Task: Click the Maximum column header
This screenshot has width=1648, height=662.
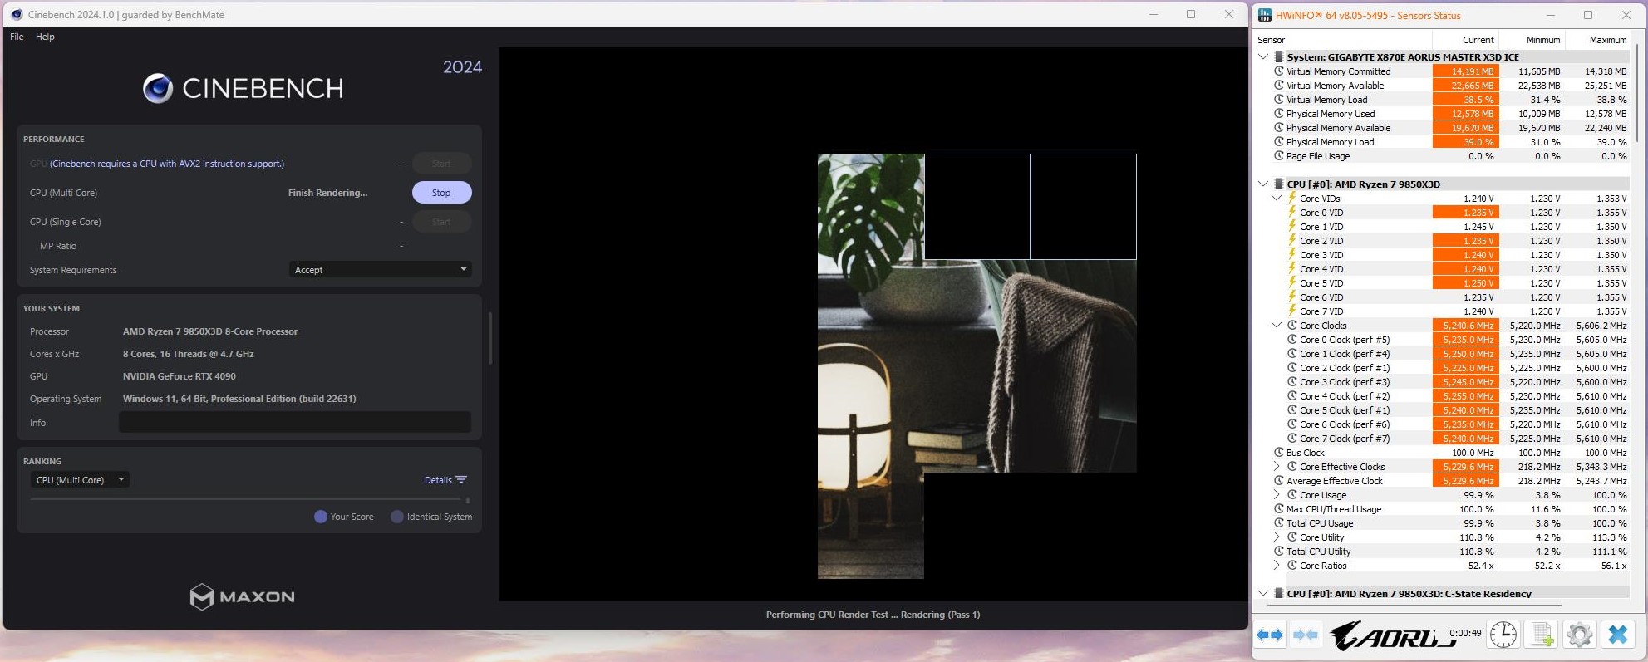Action: click(1607, 40)
